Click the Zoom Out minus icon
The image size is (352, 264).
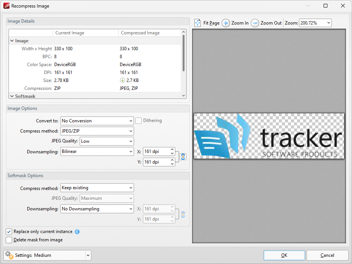coord(255,23)
